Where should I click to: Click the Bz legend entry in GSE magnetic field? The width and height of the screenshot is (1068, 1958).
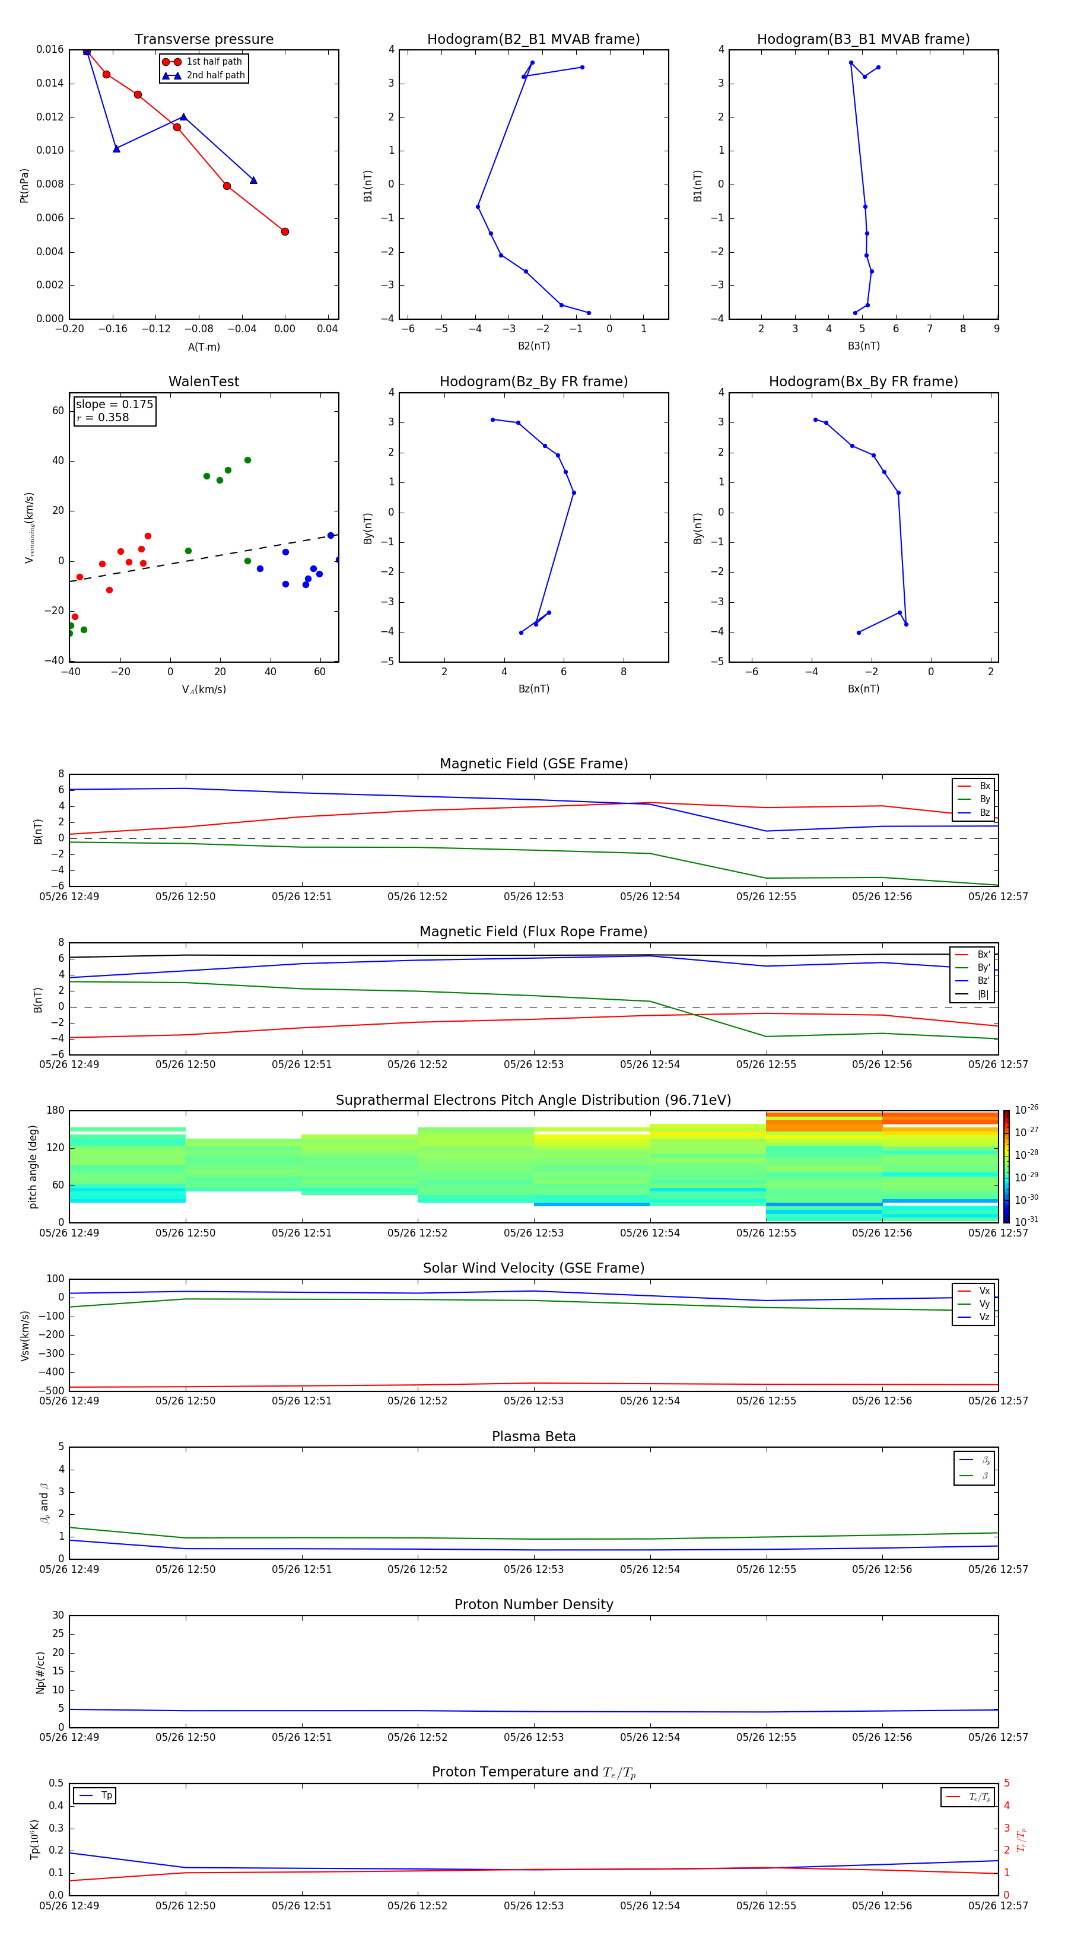coord(974,812)
